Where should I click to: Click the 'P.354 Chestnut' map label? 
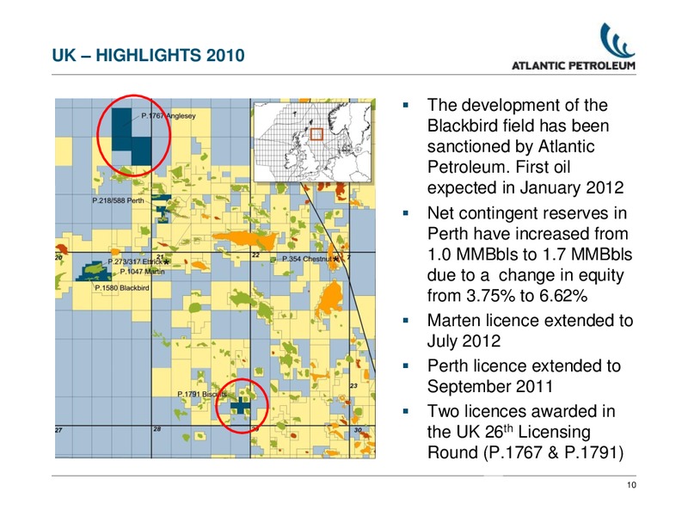[x=307, y=259]
